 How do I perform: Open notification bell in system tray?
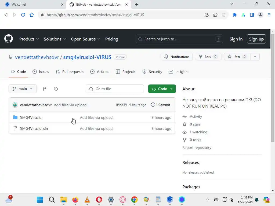(x=257, y=200)
